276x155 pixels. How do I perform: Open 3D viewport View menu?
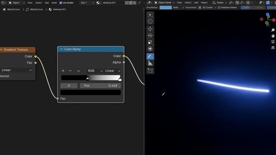pos(179,3)
